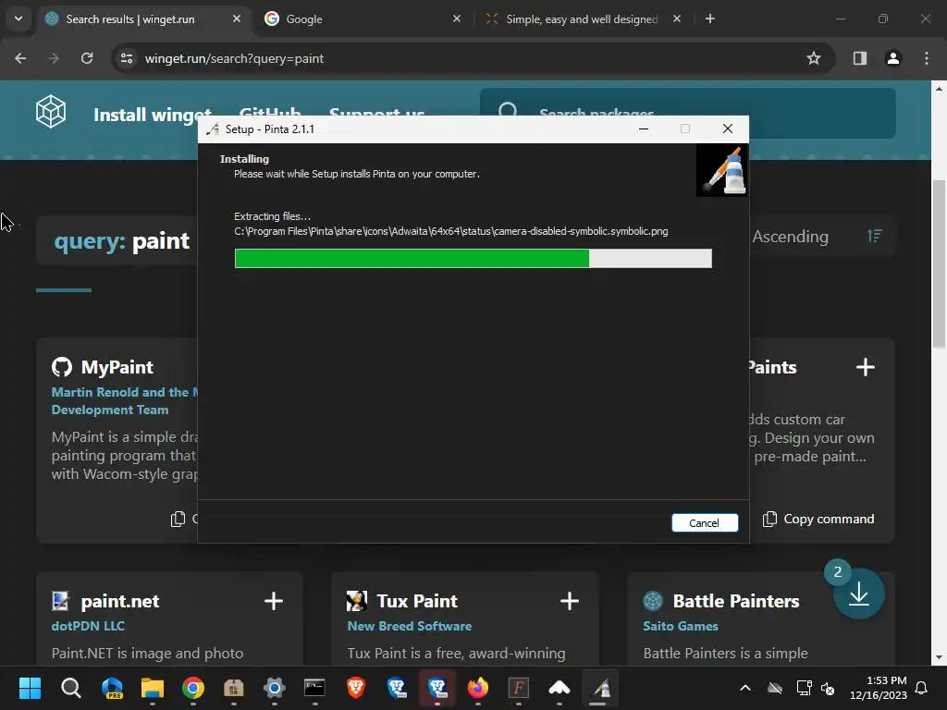Click the Search packages field on winget.run
Viewport: 947px width, 710px height.
click(688, 114)
